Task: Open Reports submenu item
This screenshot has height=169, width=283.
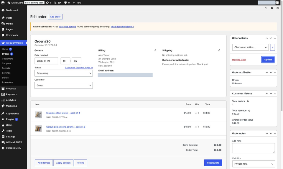Action: pos(6,68)
